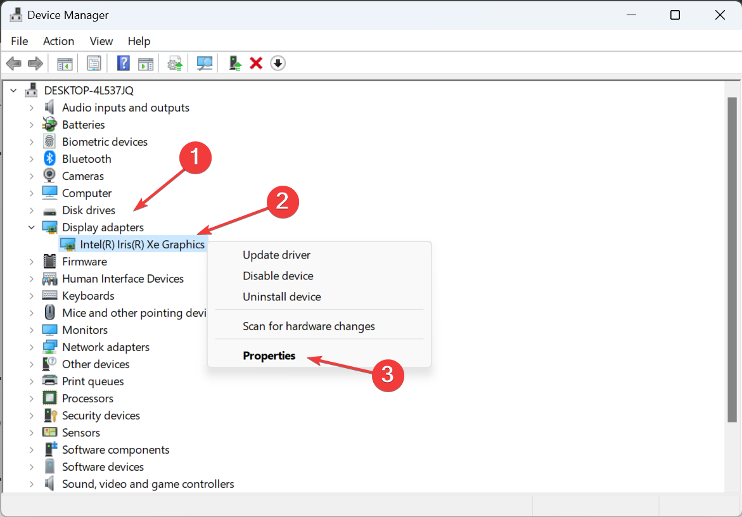Click the Back arrow toolbar icon

[x=14, y=63]
